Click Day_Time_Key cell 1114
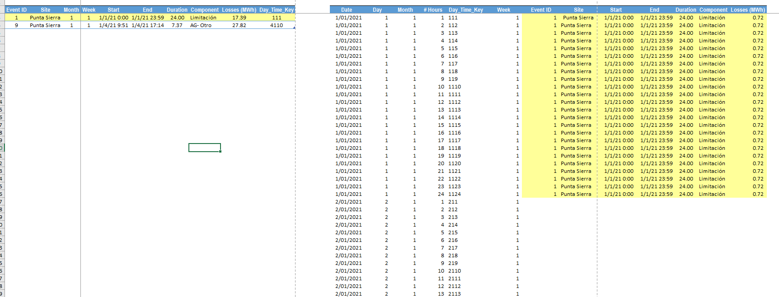 coord(455,117)
